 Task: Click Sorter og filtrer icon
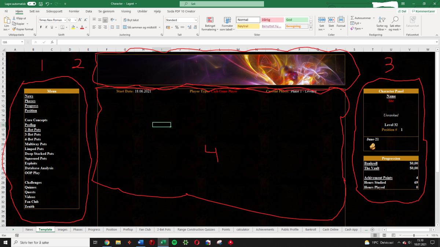pos(382,20)
